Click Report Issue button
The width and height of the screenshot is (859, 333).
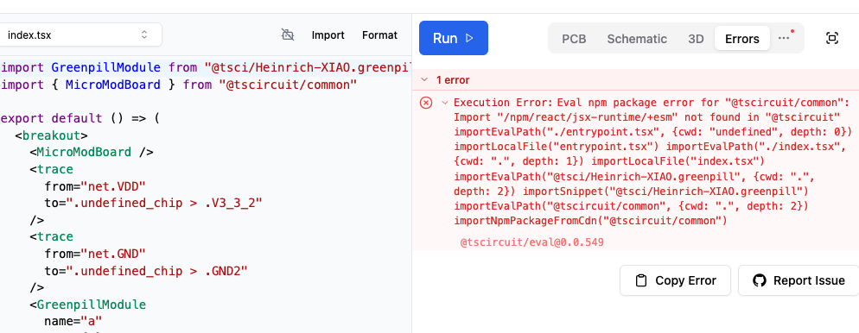[799, 280]
